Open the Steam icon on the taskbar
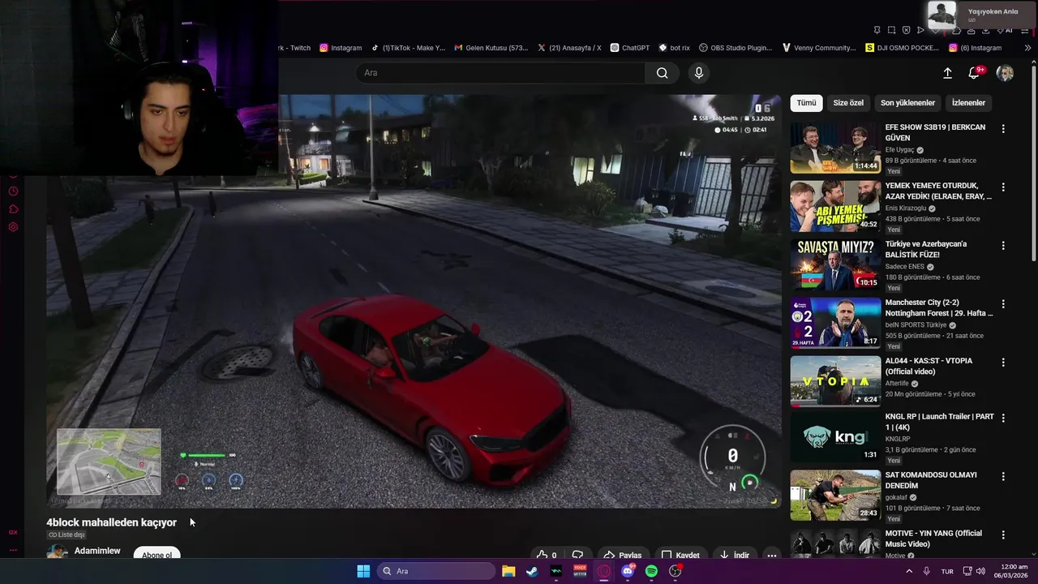Screen dimensions: 1038x584 pyautogui.click(x=532, y=571)
